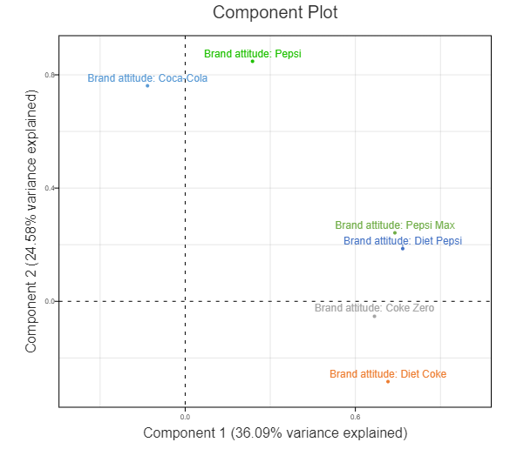Screen dimensions: 510x449
Task: Click the Component Plot title
Action: pos(275,13)
